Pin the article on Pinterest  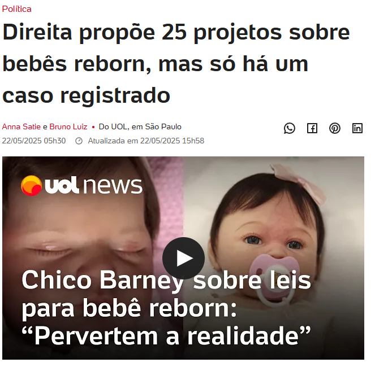click(335, 128)
